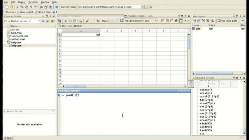Delete selected Workspace variable

tap(212, 21)
